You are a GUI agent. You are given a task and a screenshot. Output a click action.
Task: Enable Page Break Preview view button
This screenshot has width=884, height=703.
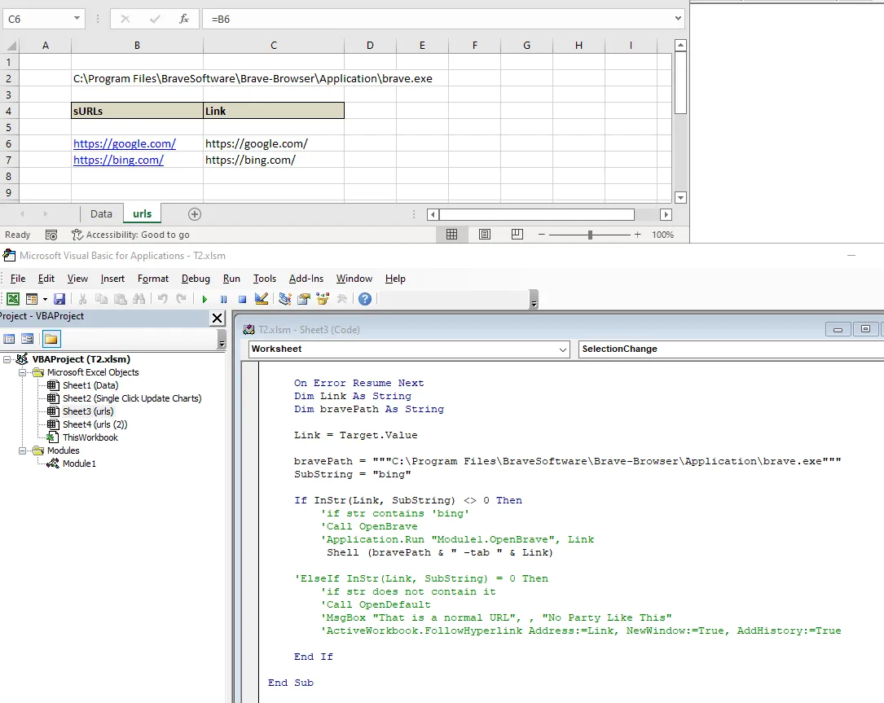click(517, 235)
